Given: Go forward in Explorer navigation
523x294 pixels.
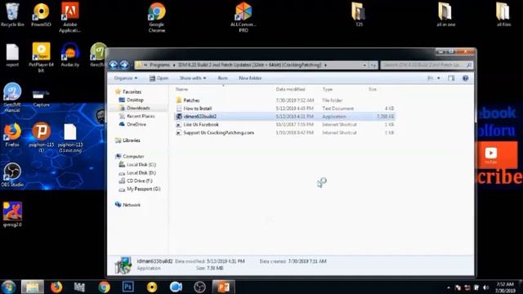Looking at the screenshot, I should (124, 65).
